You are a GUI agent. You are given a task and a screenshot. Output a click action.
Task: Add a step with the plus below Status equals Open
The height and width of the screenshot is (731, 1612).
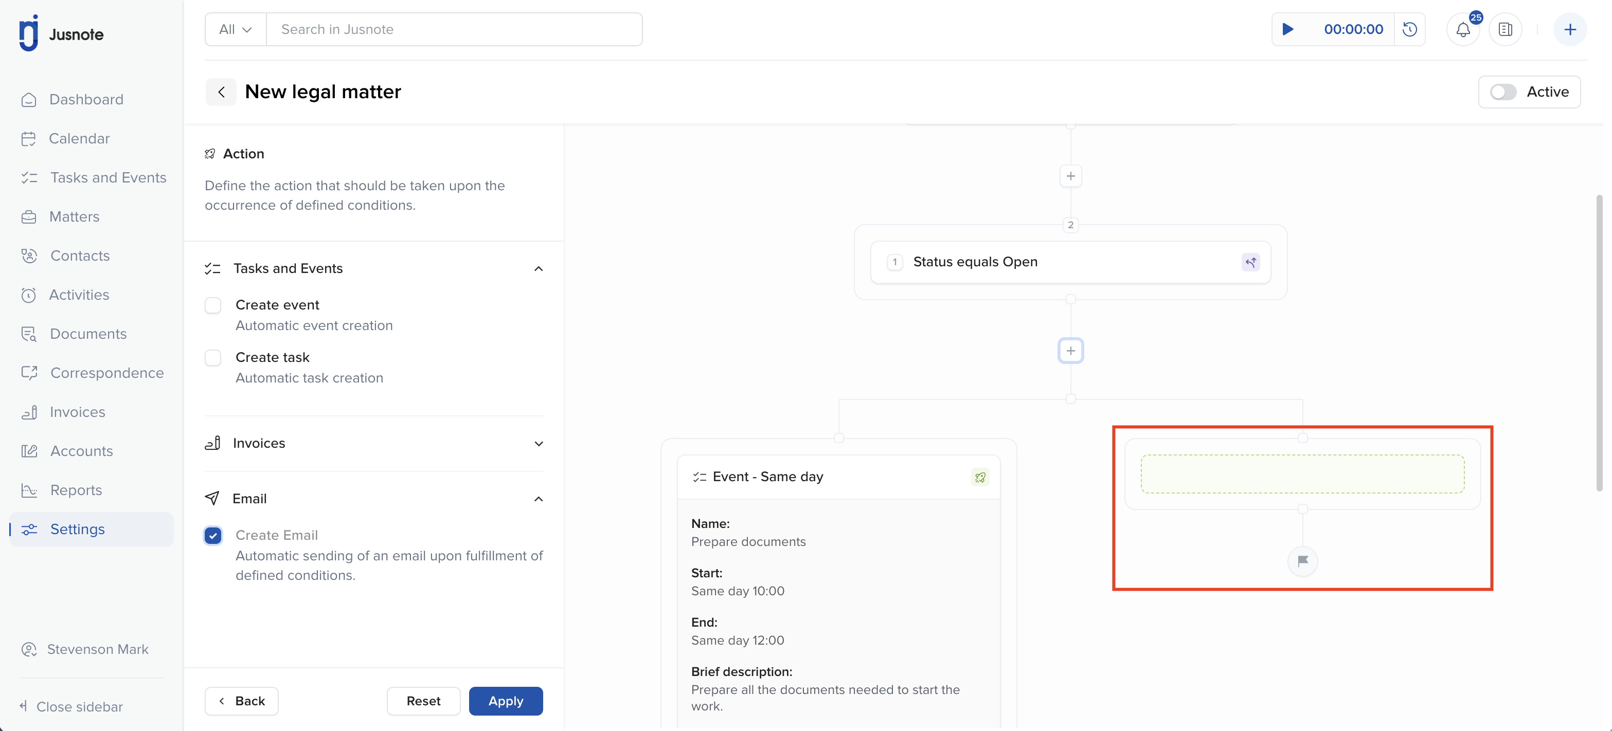[x=1070, y=351]
